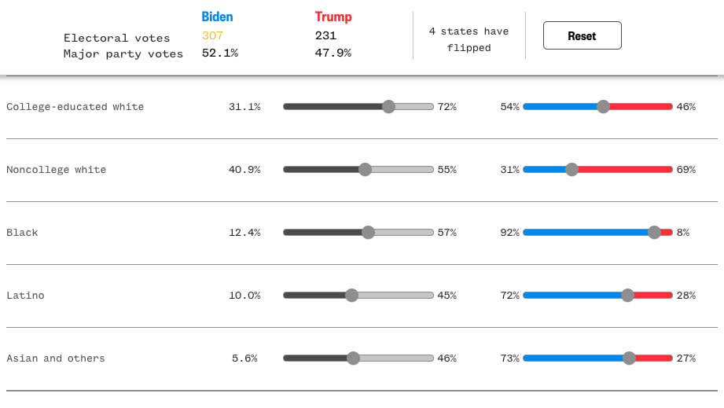Screen dimensions: 724x408
Task: Click Biden's 307 electoral votes number
Action: [x=212, y=35]
